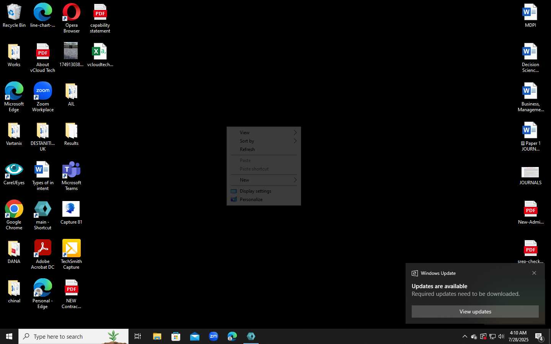Select the main - Shortcut icon
Image resolution: width=551 pixels, height=344 pixels.
click(x=42, y=215)
